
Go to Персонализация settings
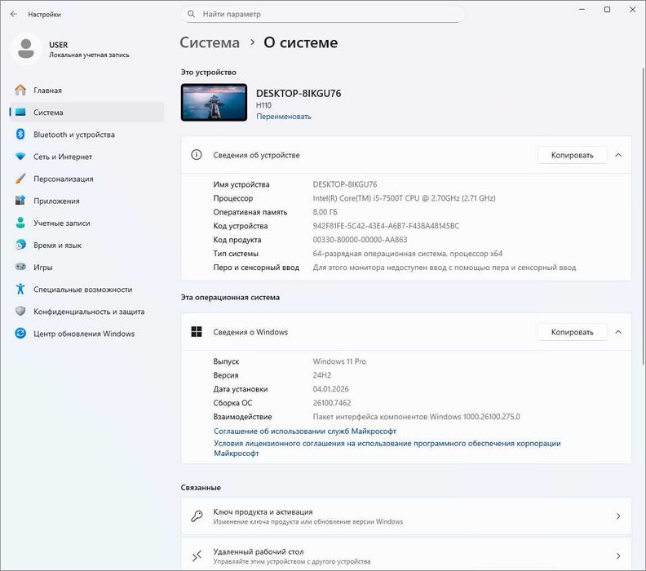tap(87, 179)
